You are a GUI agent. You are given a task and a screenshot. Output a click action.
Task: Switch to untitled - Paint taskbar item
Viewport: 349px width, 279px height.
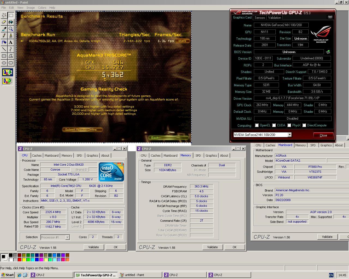tap(140, 275)
